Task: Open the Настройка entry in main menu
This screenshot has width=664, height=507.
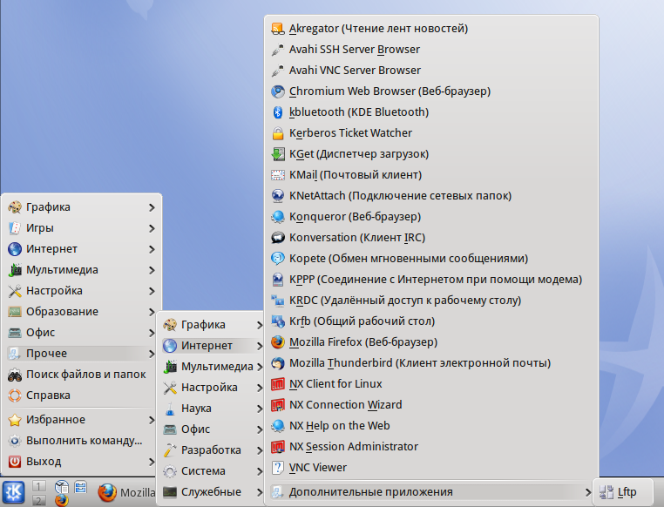Action: tap(81, 291)
